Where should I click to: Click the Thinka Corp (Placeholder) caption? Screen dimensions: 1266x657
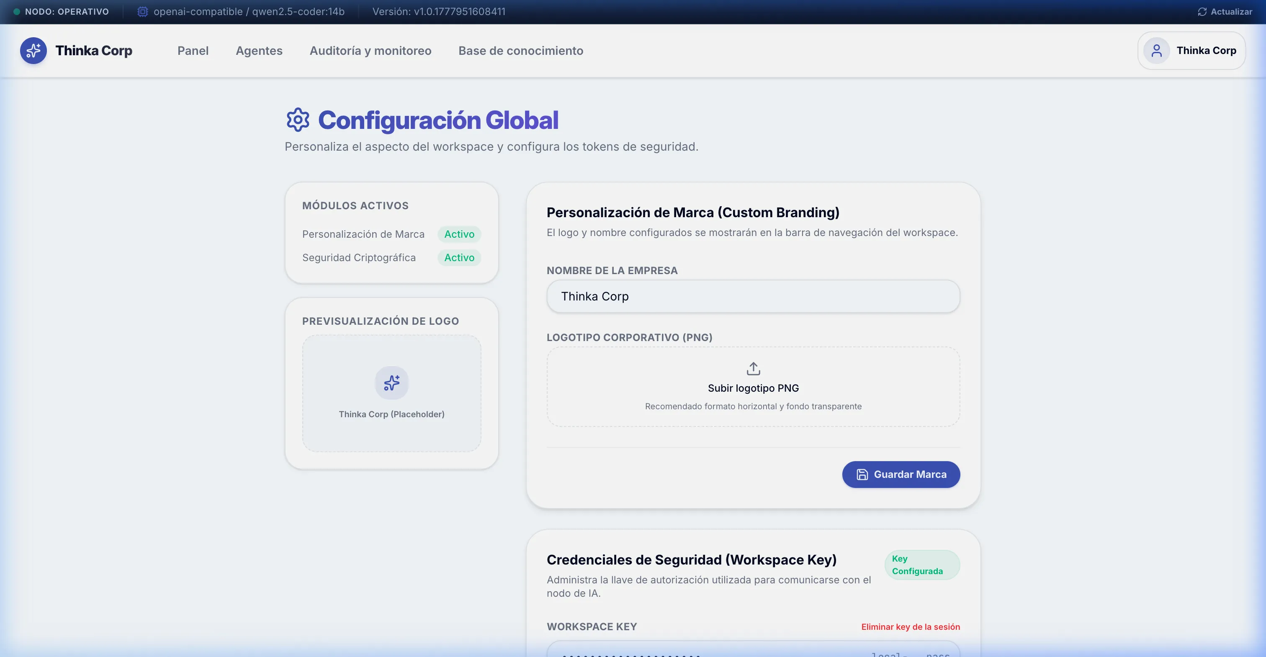392,414
